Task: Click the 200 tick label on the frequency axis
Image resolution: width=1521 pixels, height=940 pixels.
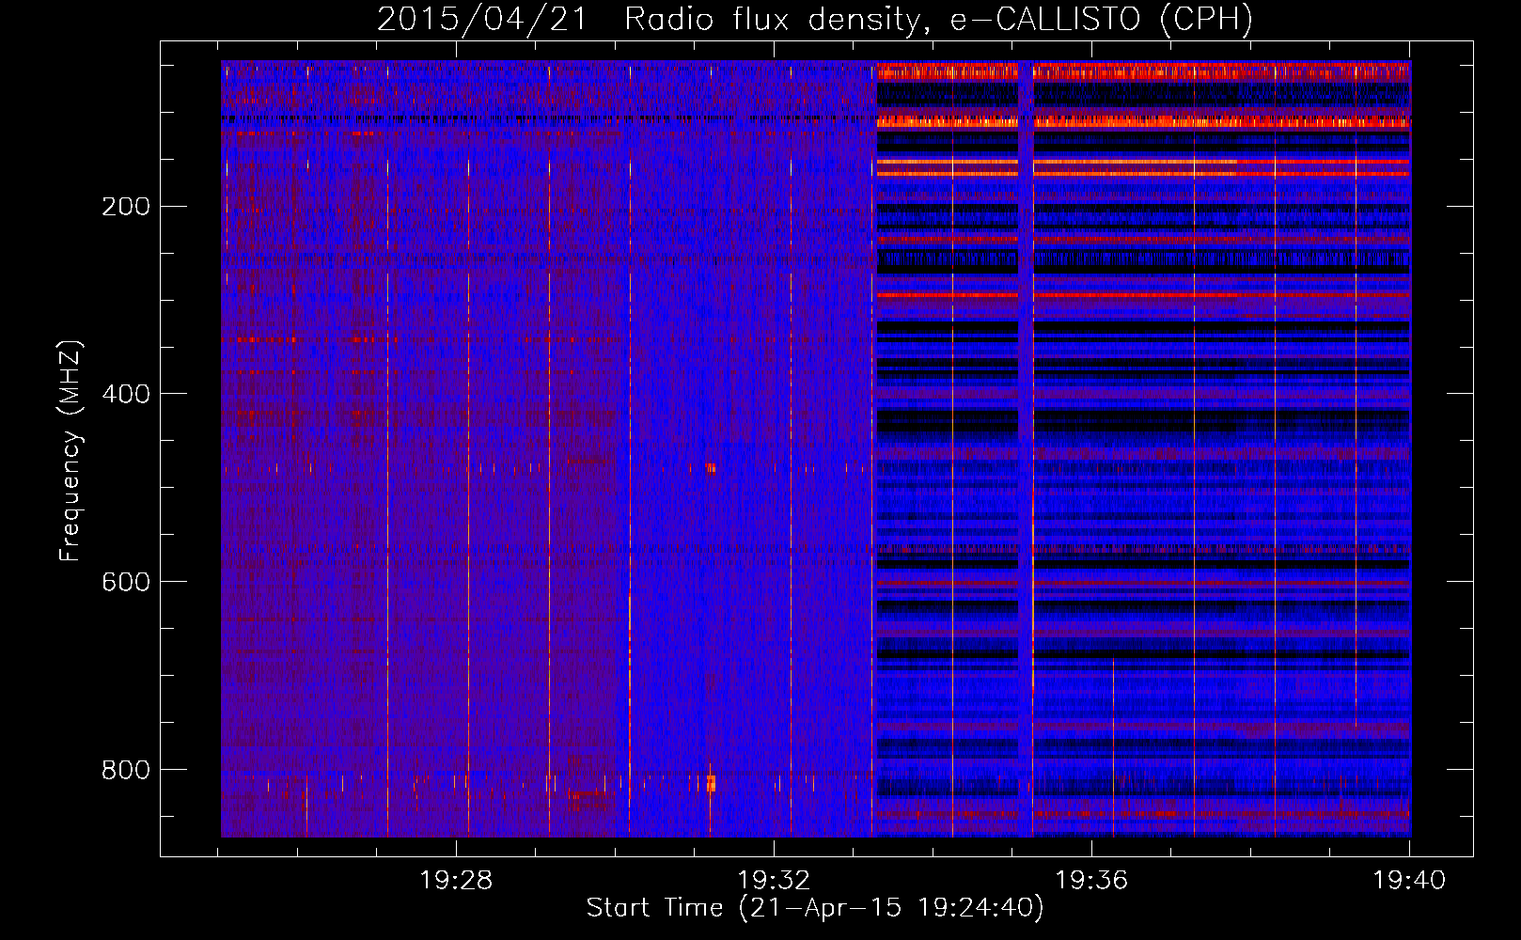Action: 126,206
